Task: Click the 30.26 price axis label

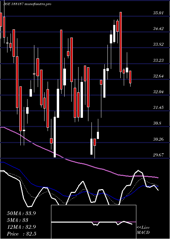Action: [158, 139]
